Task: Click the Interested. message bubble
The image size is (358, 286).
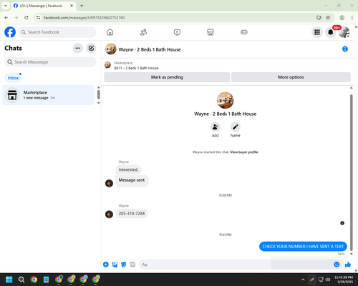Action: [128, 169]
